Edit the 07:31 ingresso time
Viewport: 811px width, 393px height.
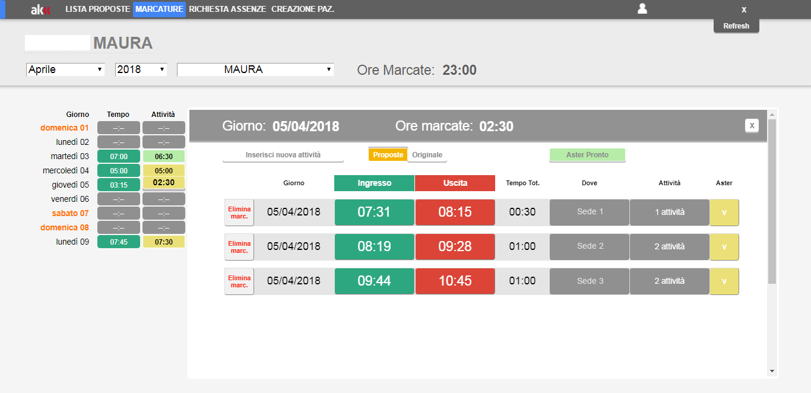pyautogui.click(x=374, y=212)
